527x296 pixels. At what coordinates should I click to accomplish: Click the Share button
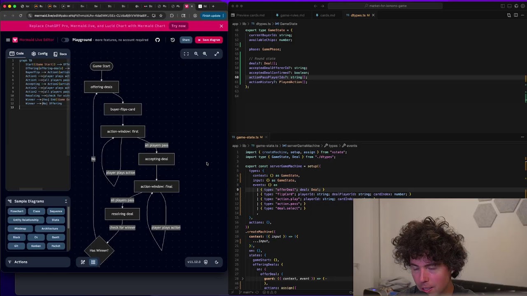pyautogui.click(x=186, y=40)
